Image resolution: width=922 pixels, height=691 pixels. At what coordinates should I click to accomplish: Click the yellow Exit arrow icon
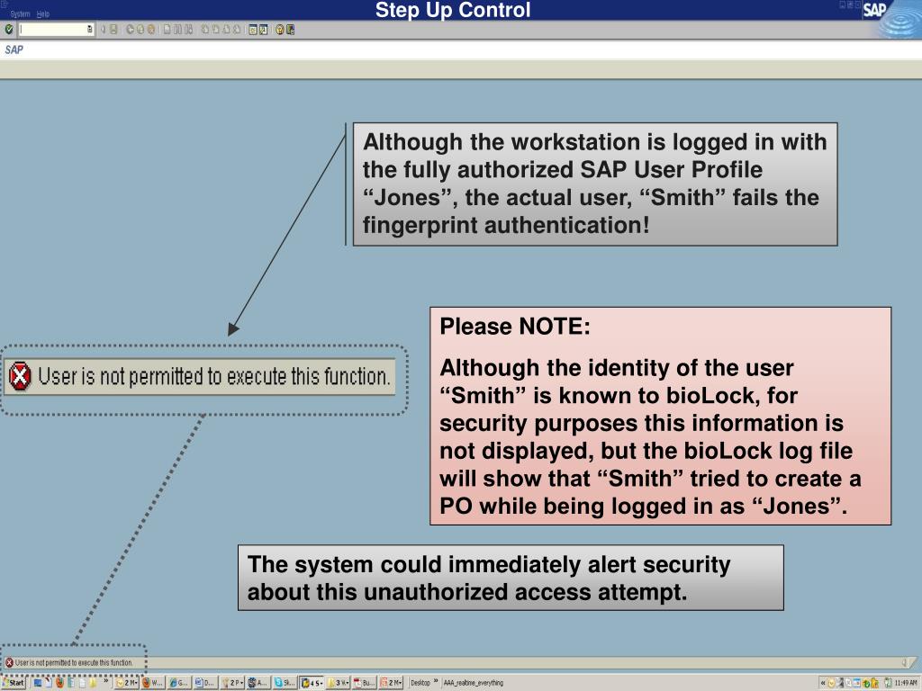click(x=140, y=29)
